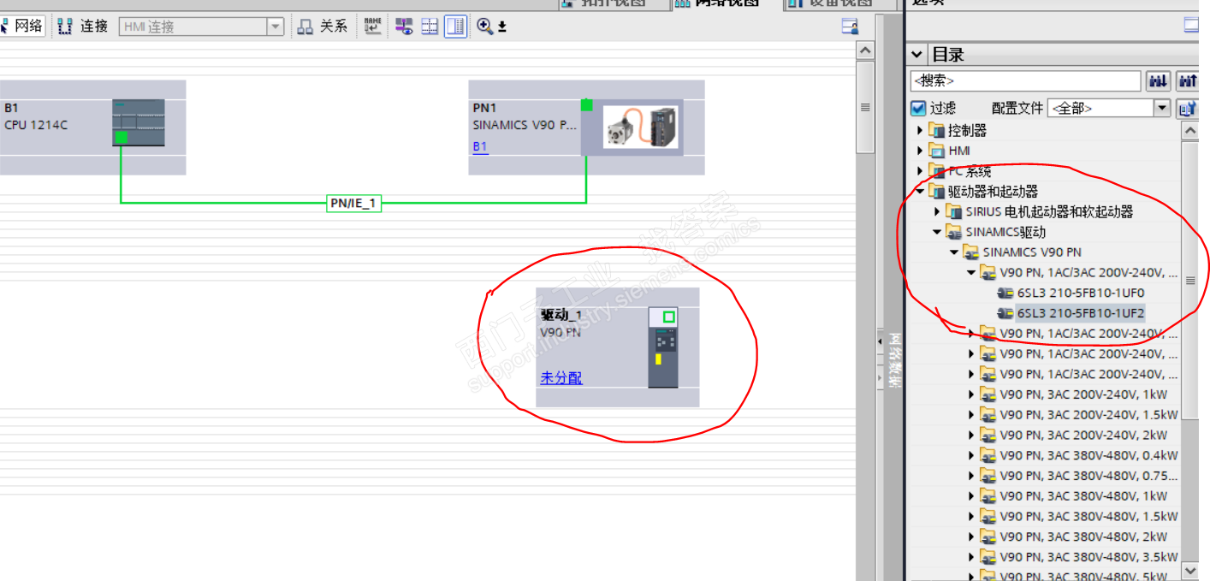Collapse the 驱动器和起动器 tree node
This screenshot has height=581, width=1210.
tap(920, 192)
